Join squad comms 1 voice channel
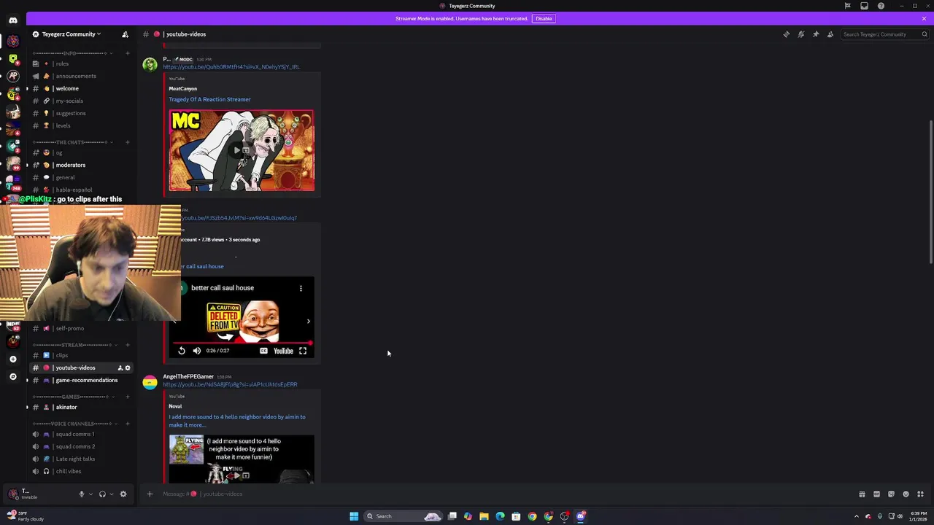 (x=80, y=434)
